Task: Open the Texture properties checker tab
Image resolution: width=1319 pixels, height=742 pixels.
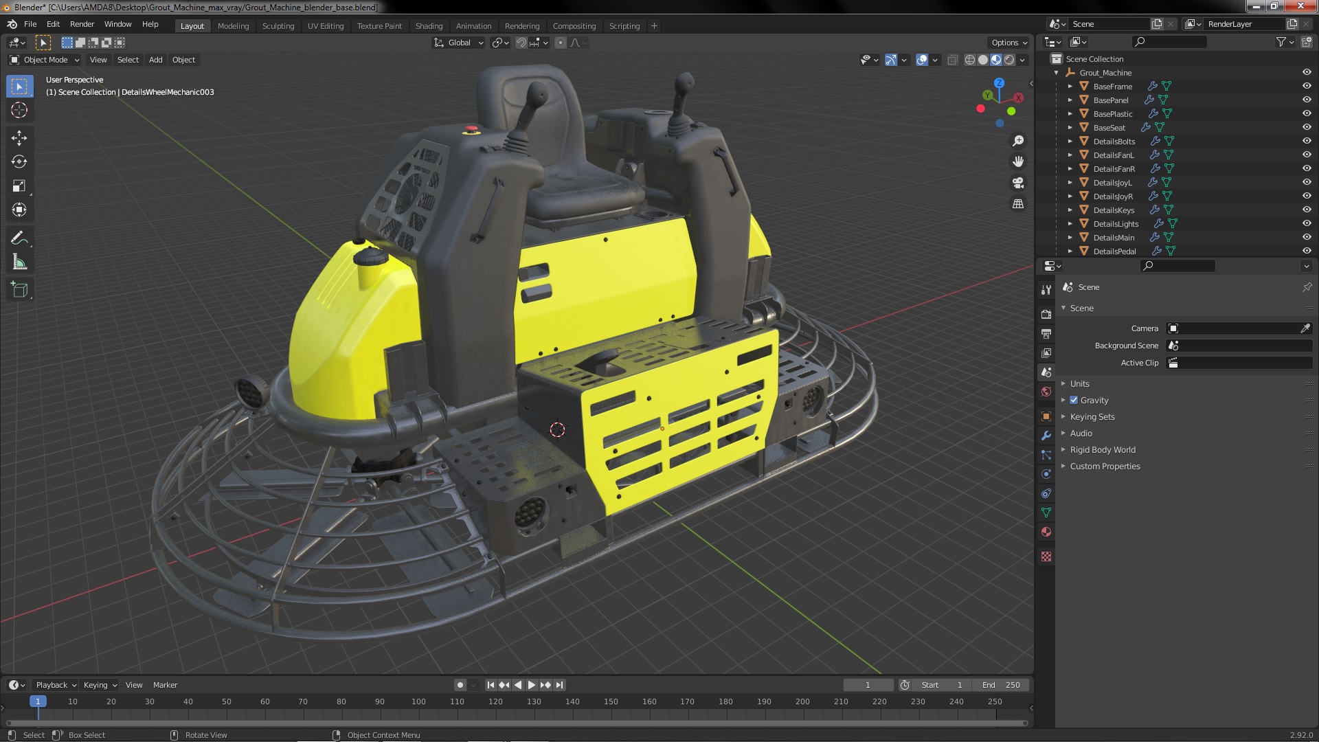Action: pos(1046,556)
